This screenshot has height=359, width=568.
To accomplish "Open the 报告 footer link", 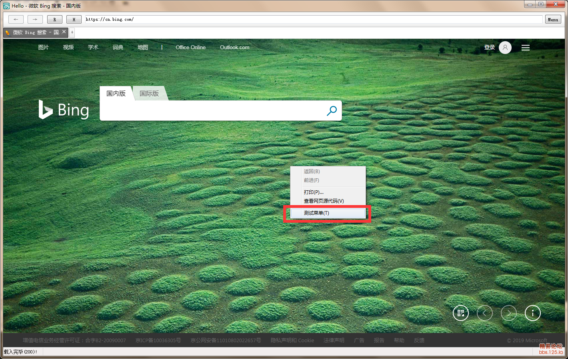I will click(379, 340).
